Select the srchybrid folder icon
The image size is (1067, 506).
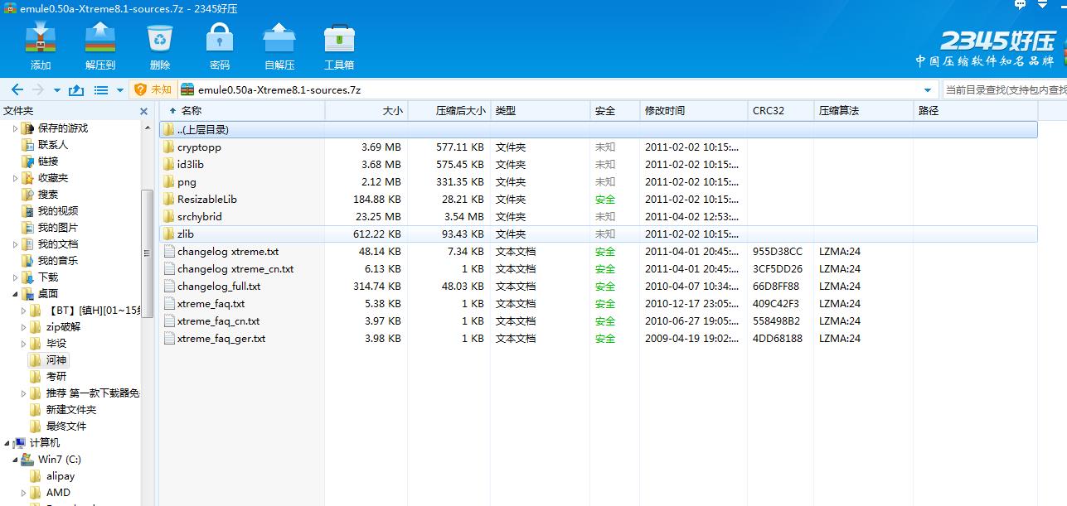pos(169,217)
